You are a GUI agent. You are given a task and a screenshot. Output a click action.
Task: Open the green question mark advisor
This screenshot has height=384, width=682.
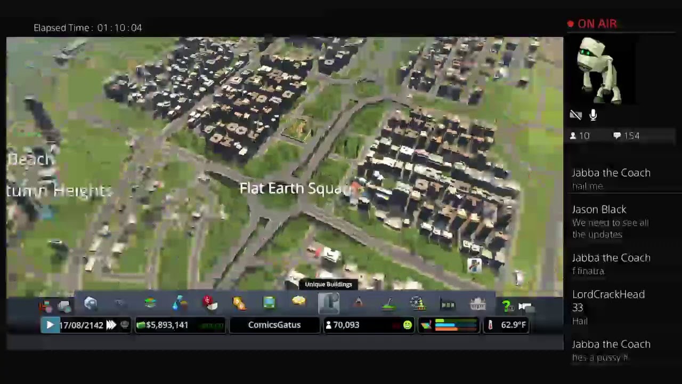pyautogui.click(x=506, y=305)
